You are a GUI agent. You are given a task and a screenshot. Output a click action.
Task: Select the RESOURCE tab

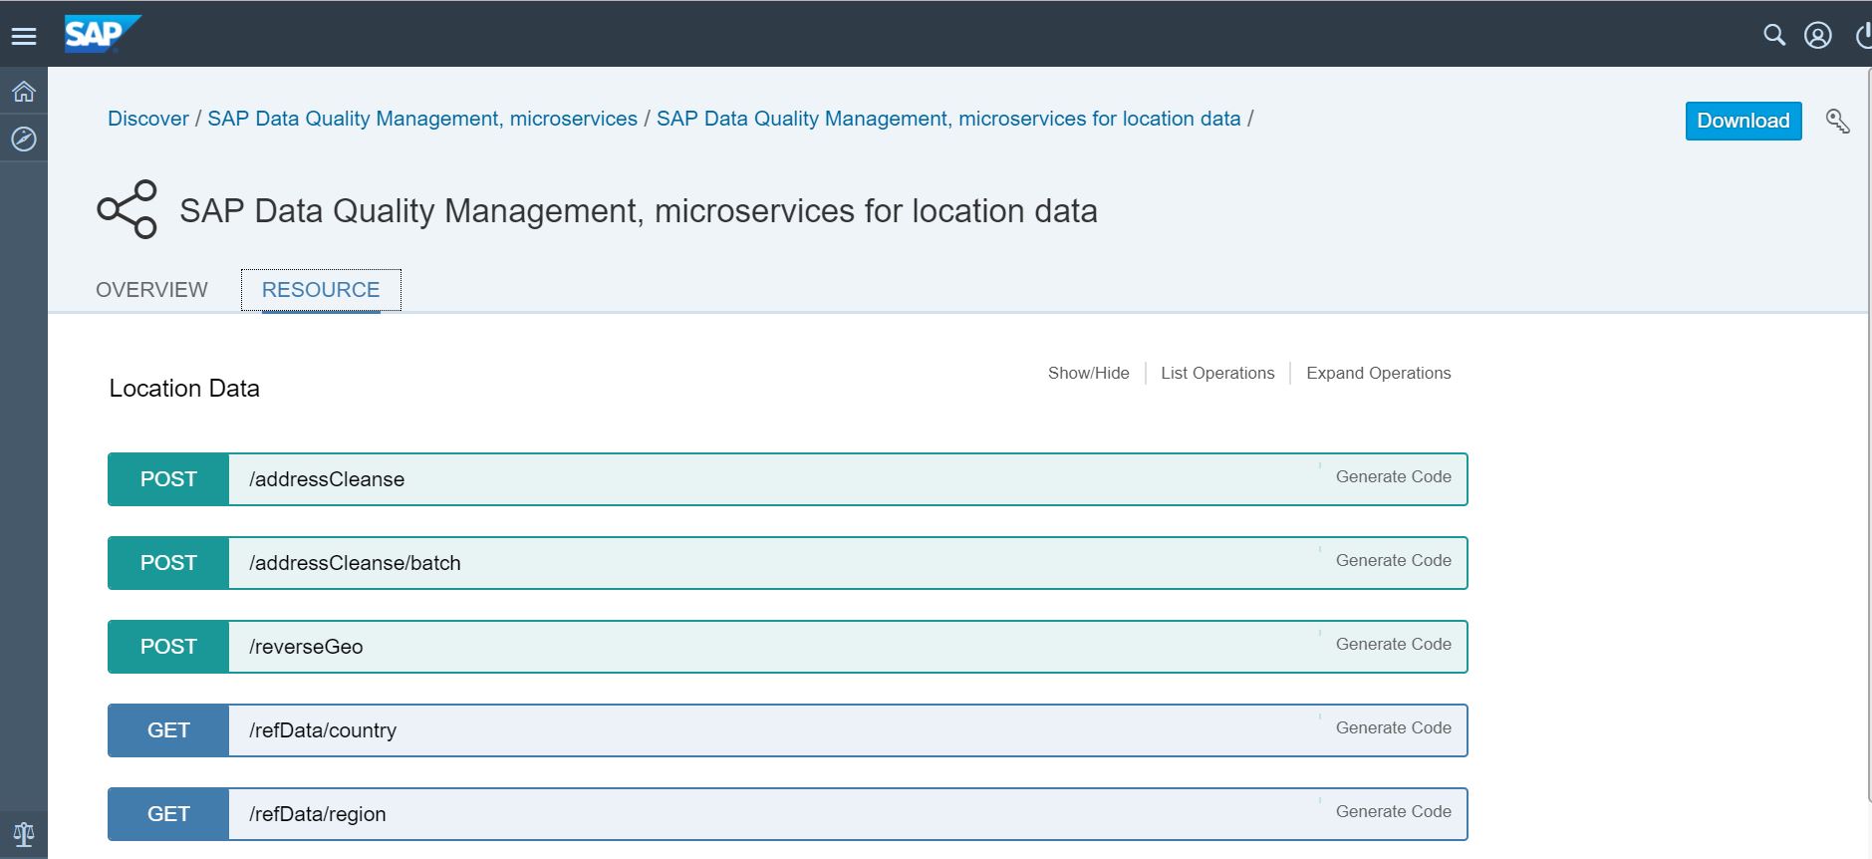[x=321, y=290]
